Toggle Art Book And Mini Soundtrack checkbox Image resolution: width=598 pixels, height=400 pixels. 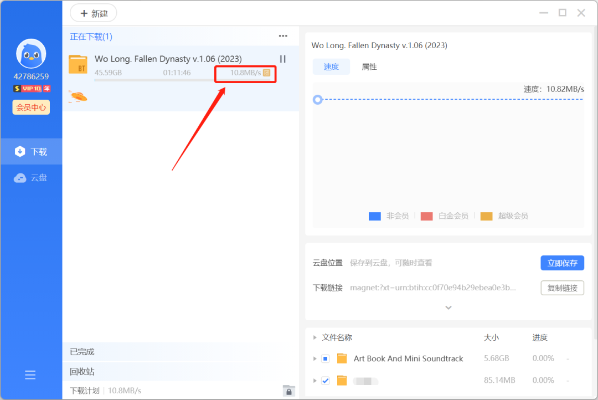(326, 358)
